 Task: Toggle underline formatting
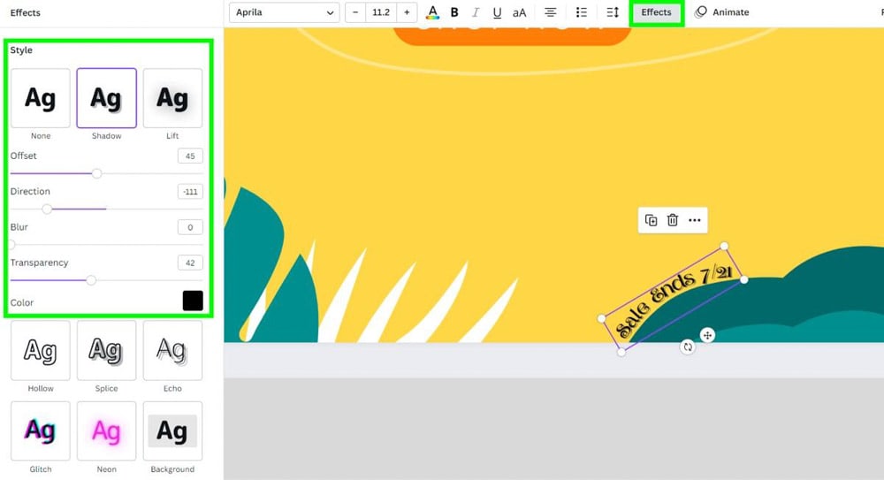[x=498, y=12]
